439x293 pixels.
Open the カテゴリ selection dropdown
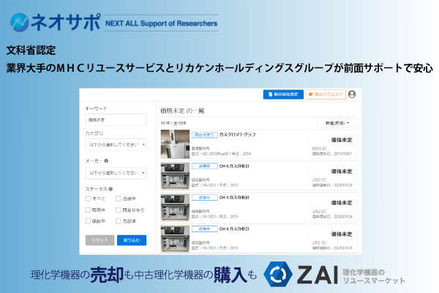[116, 145]
